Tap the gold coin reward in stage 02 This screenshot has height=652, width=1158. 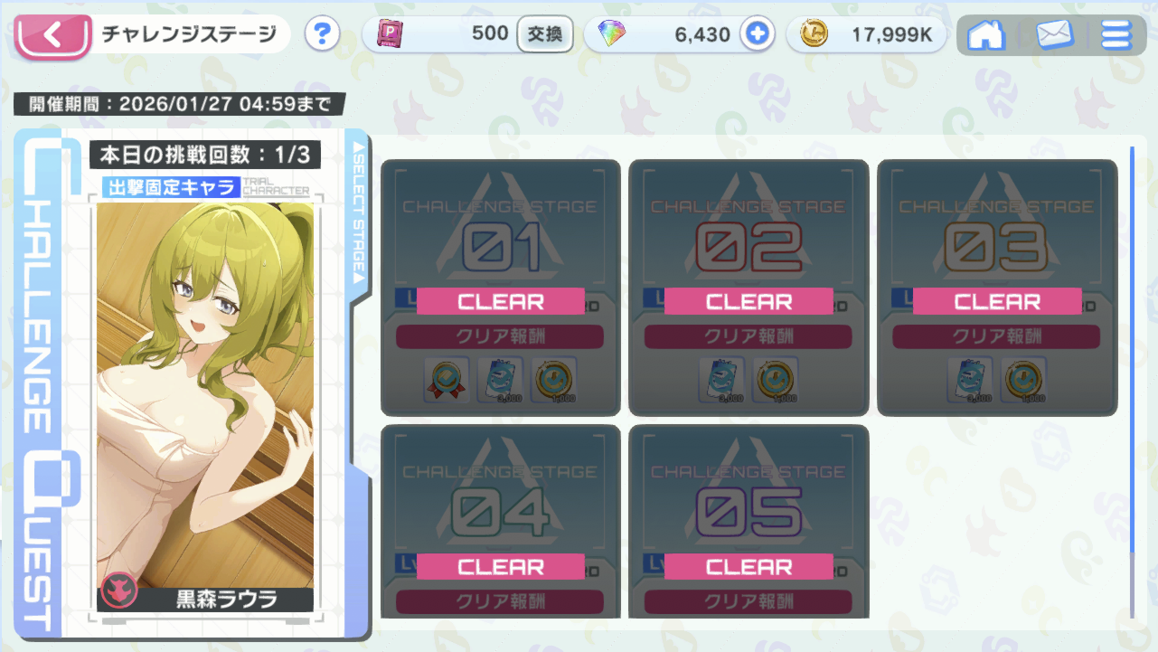775,380
